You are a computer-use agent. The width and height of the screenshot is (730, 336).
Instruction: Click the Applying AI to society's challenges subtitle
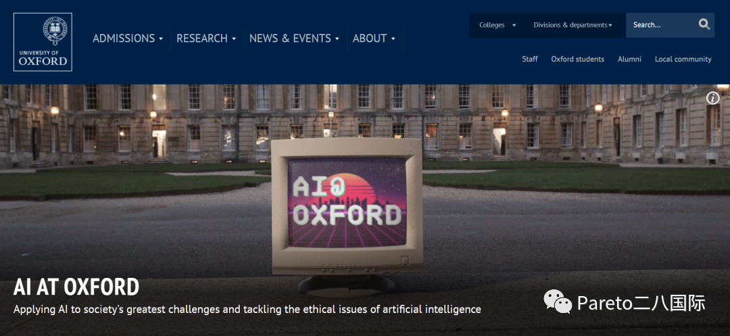(247, 310)
